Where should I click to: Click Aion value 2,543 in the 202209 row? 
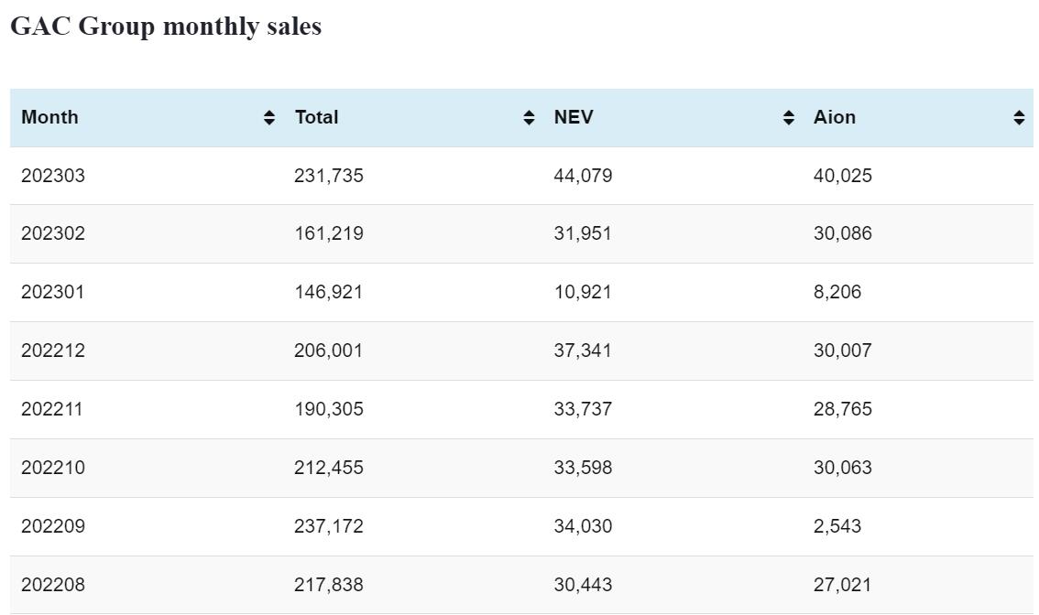(837, 526)
